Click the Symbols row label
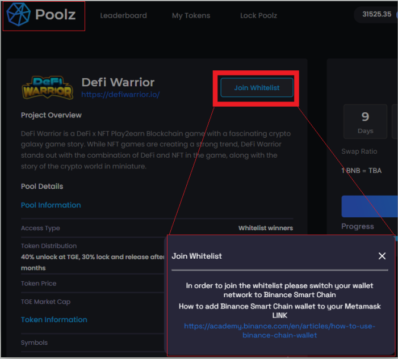The height and width of the screenshot is (359, 398). 34,343
